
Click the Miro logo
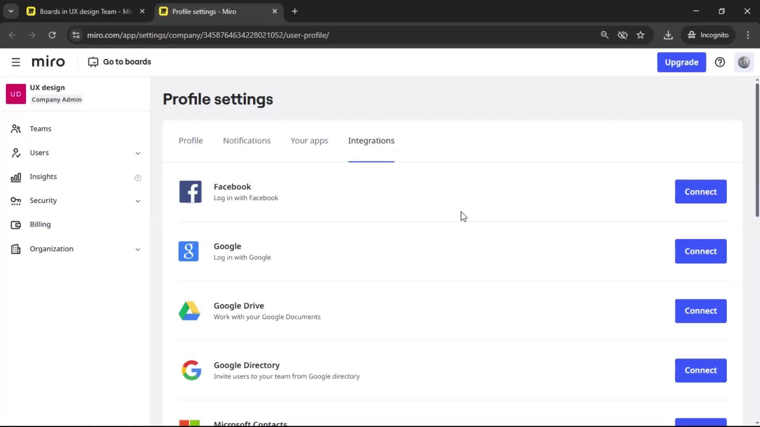point(48,62)
